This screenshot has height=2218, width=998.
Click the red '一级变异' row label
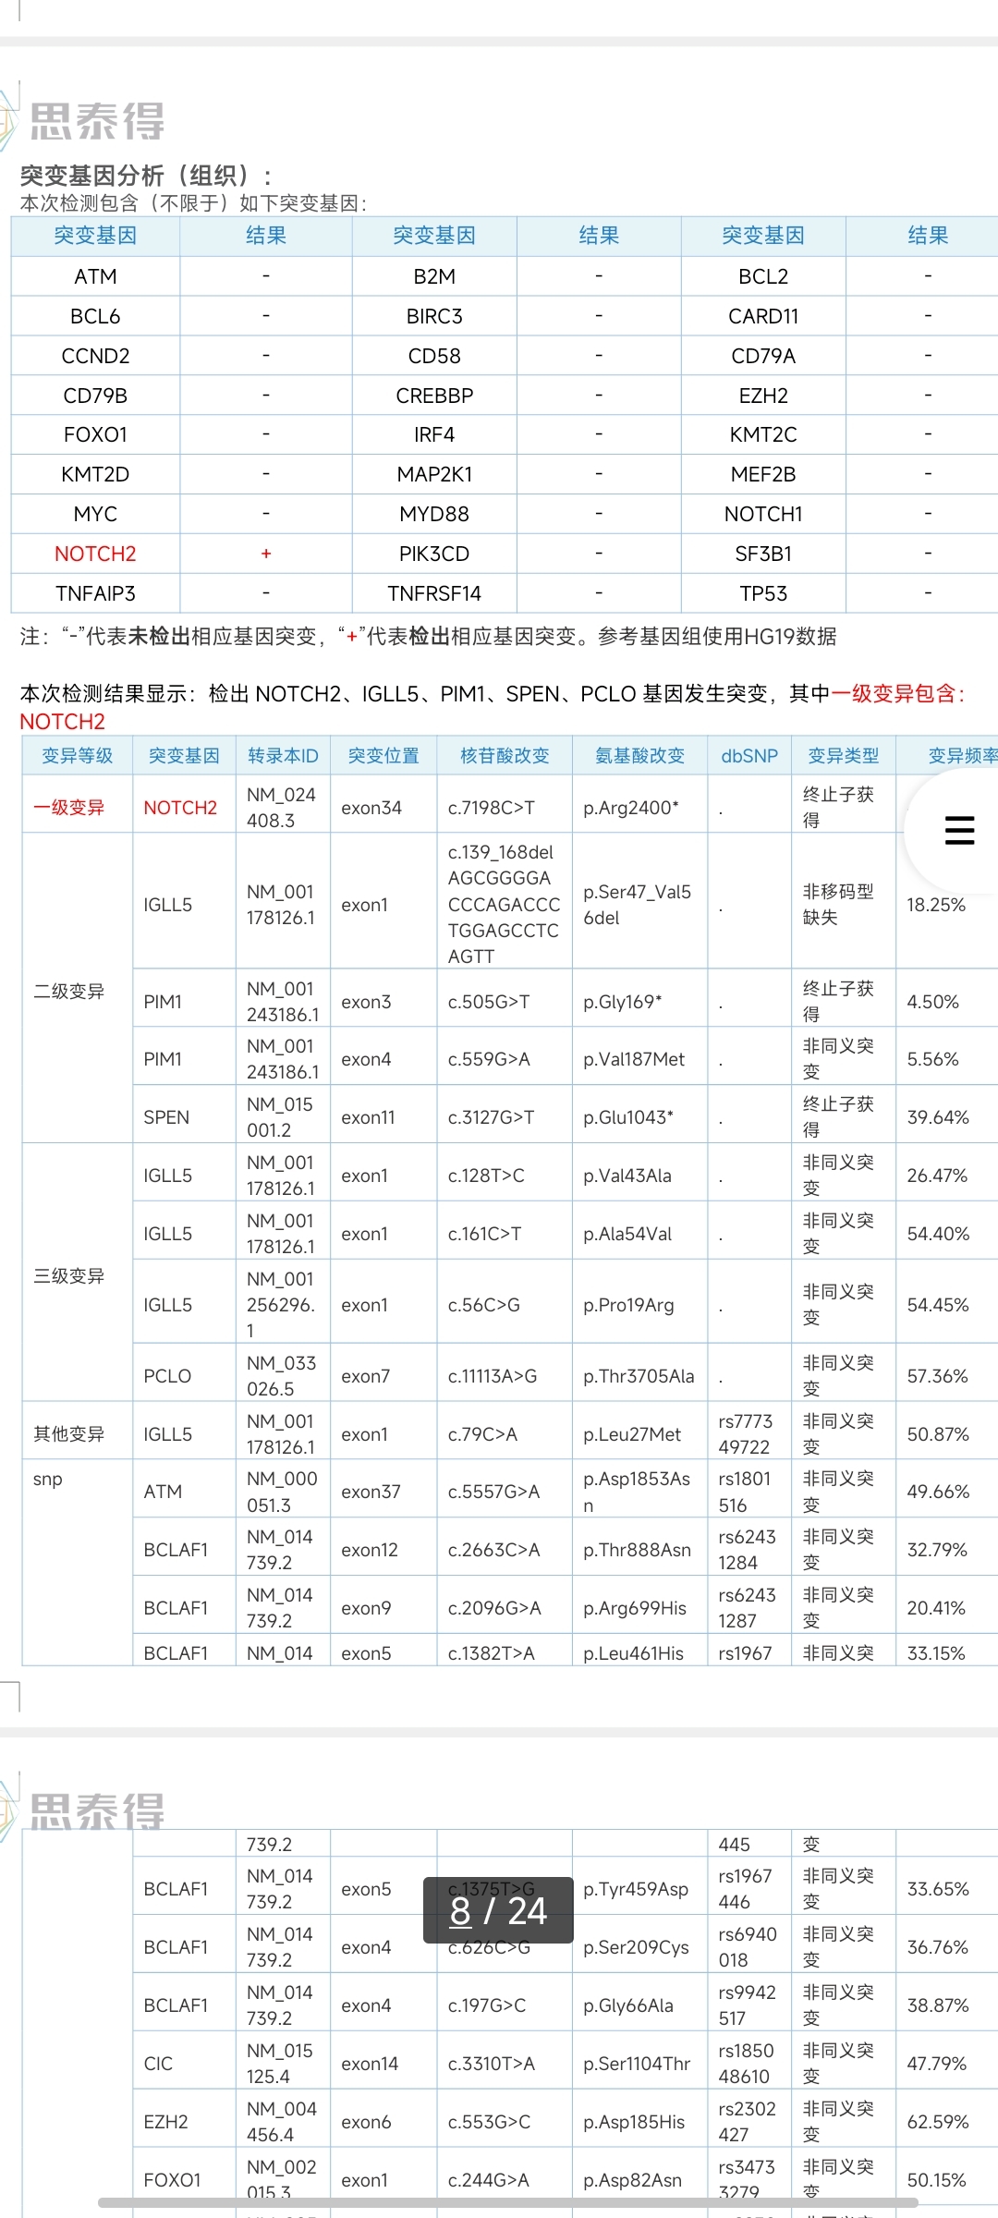point(69,808)
